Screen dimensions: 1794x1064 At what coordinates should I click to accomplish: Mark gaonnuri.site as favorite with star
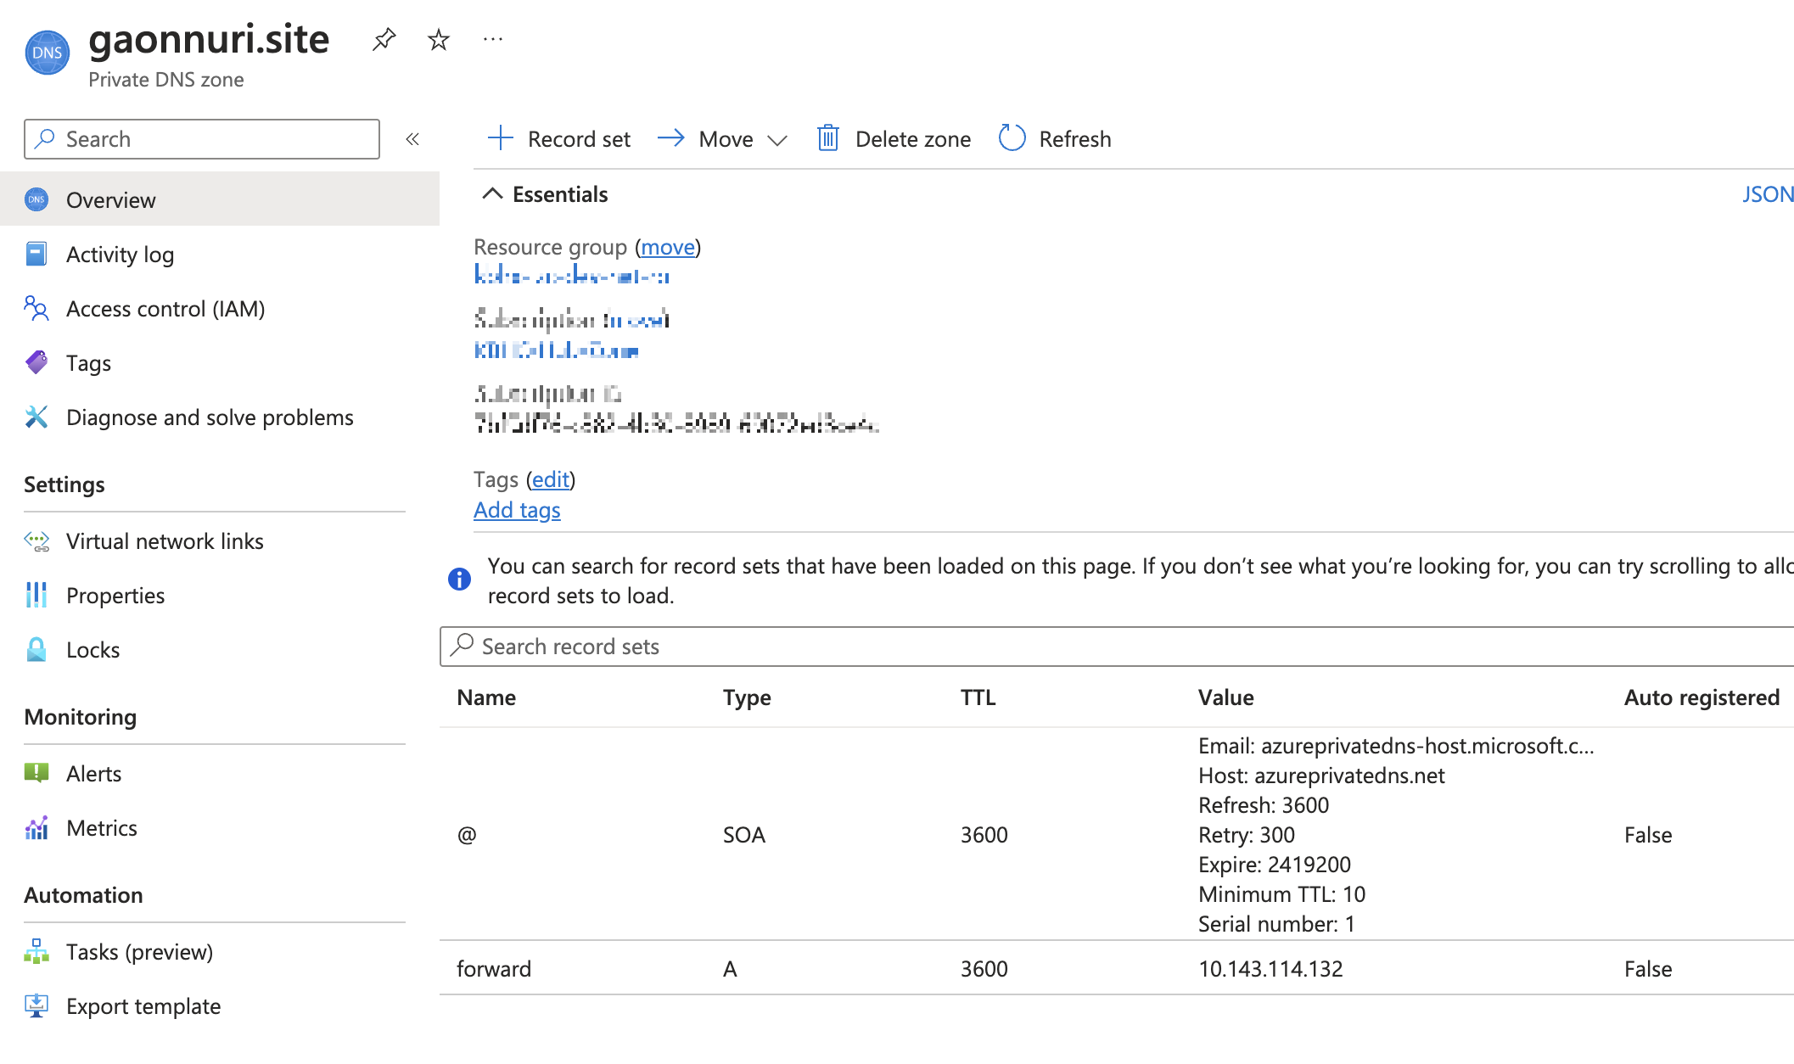click(438, 39)
